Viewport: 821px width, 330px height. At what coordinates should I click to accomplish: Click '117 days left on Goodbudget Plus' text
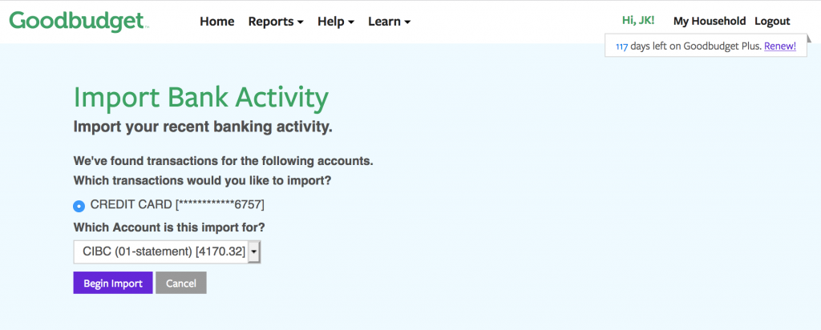[689, 46]
